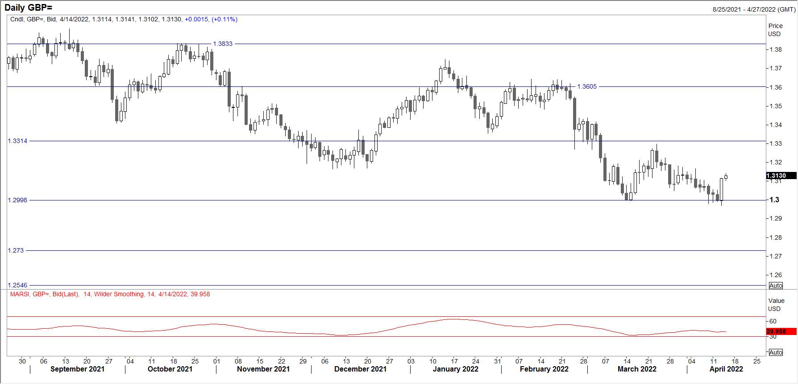This screenshot has height=384, width=798.
Task: Click November 2021 on the time axis
Action: 263,369
